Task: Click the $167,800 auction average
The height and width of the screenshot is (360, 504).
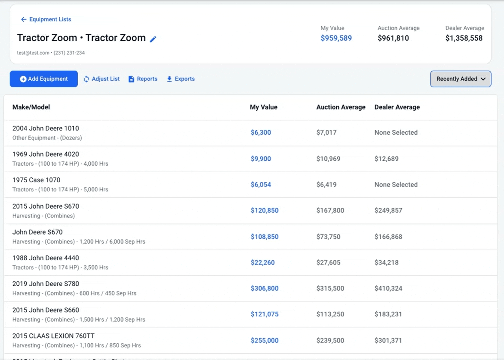Action: tap(330, 211)
